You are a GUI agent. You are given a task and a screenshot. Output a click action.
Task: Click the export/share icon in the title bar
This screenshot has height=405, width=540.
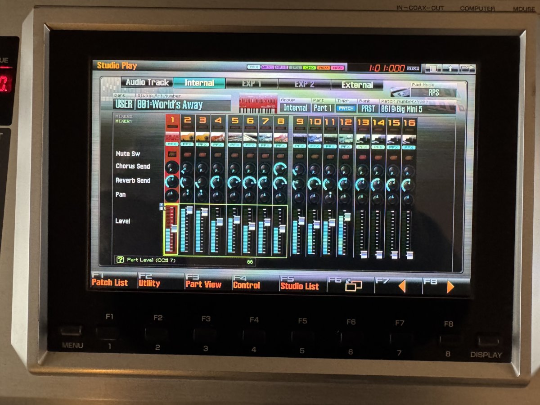(x=468, y=68)
